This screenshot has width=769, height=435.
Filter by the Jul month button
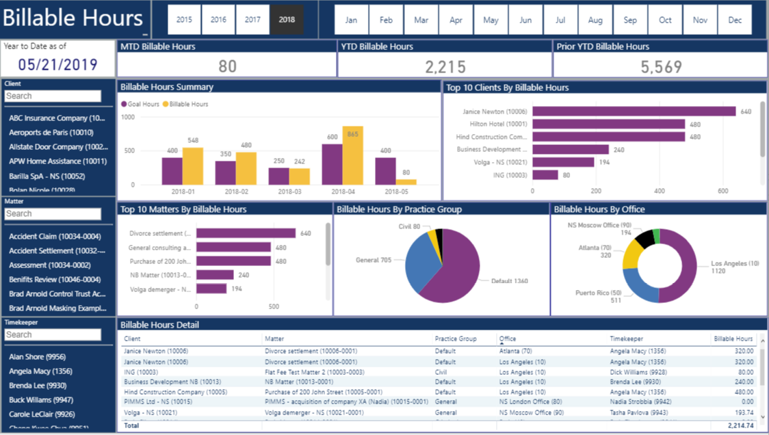point(560,20)
